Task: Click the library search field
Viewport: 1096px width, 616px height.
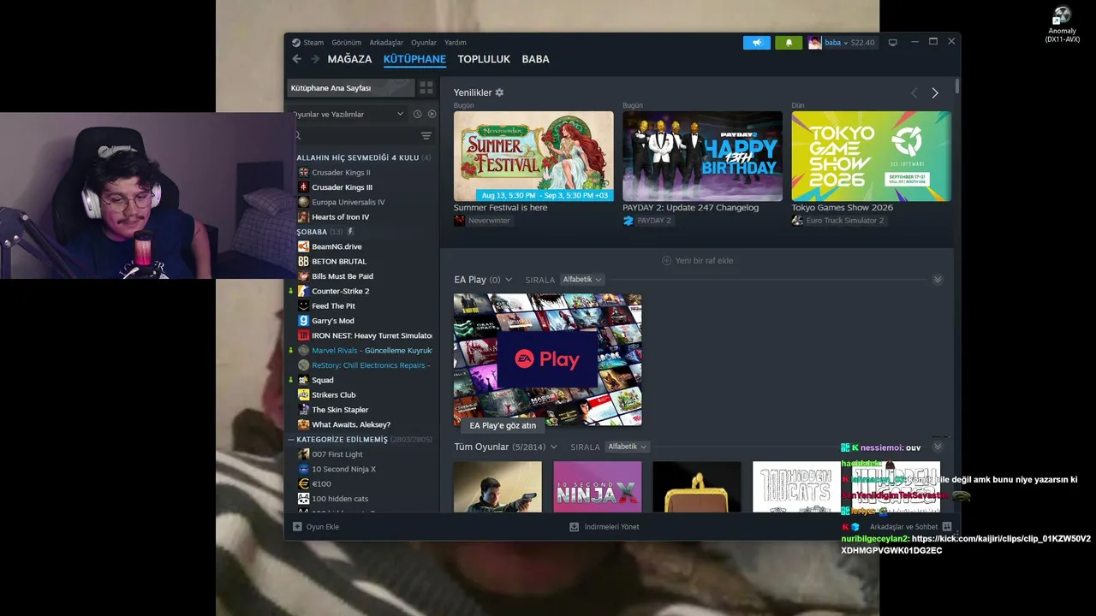Action: click(x=357, y=136)
